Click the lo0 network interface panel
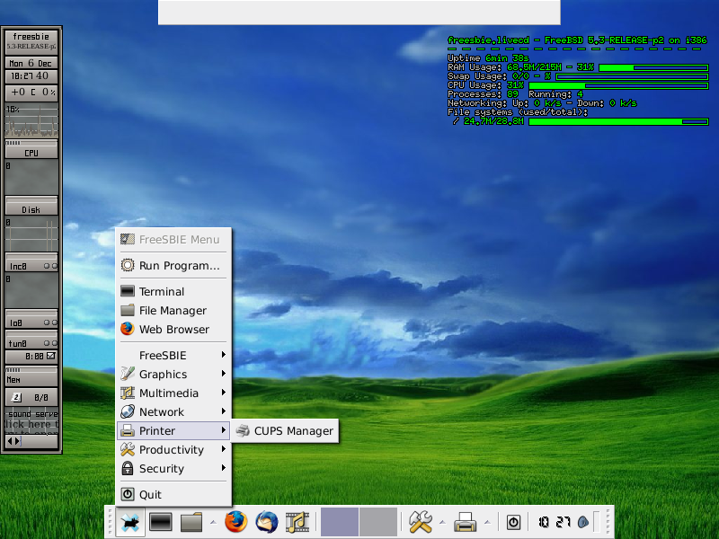The height and width of the screenshot is (539, 719). (x=31, y=319)
